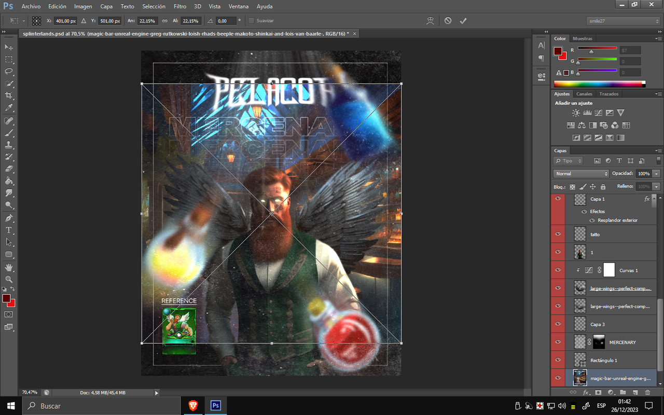This screenshot has height=415, width=664.
Task: Select the Smudge tool
Action: click(9, 193)
